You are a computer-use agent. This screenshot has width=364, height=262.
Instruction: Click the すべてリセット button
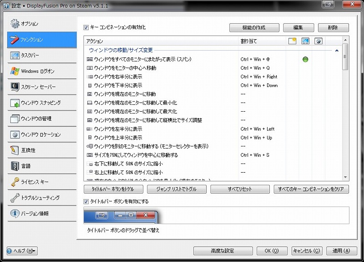(240, 189)
